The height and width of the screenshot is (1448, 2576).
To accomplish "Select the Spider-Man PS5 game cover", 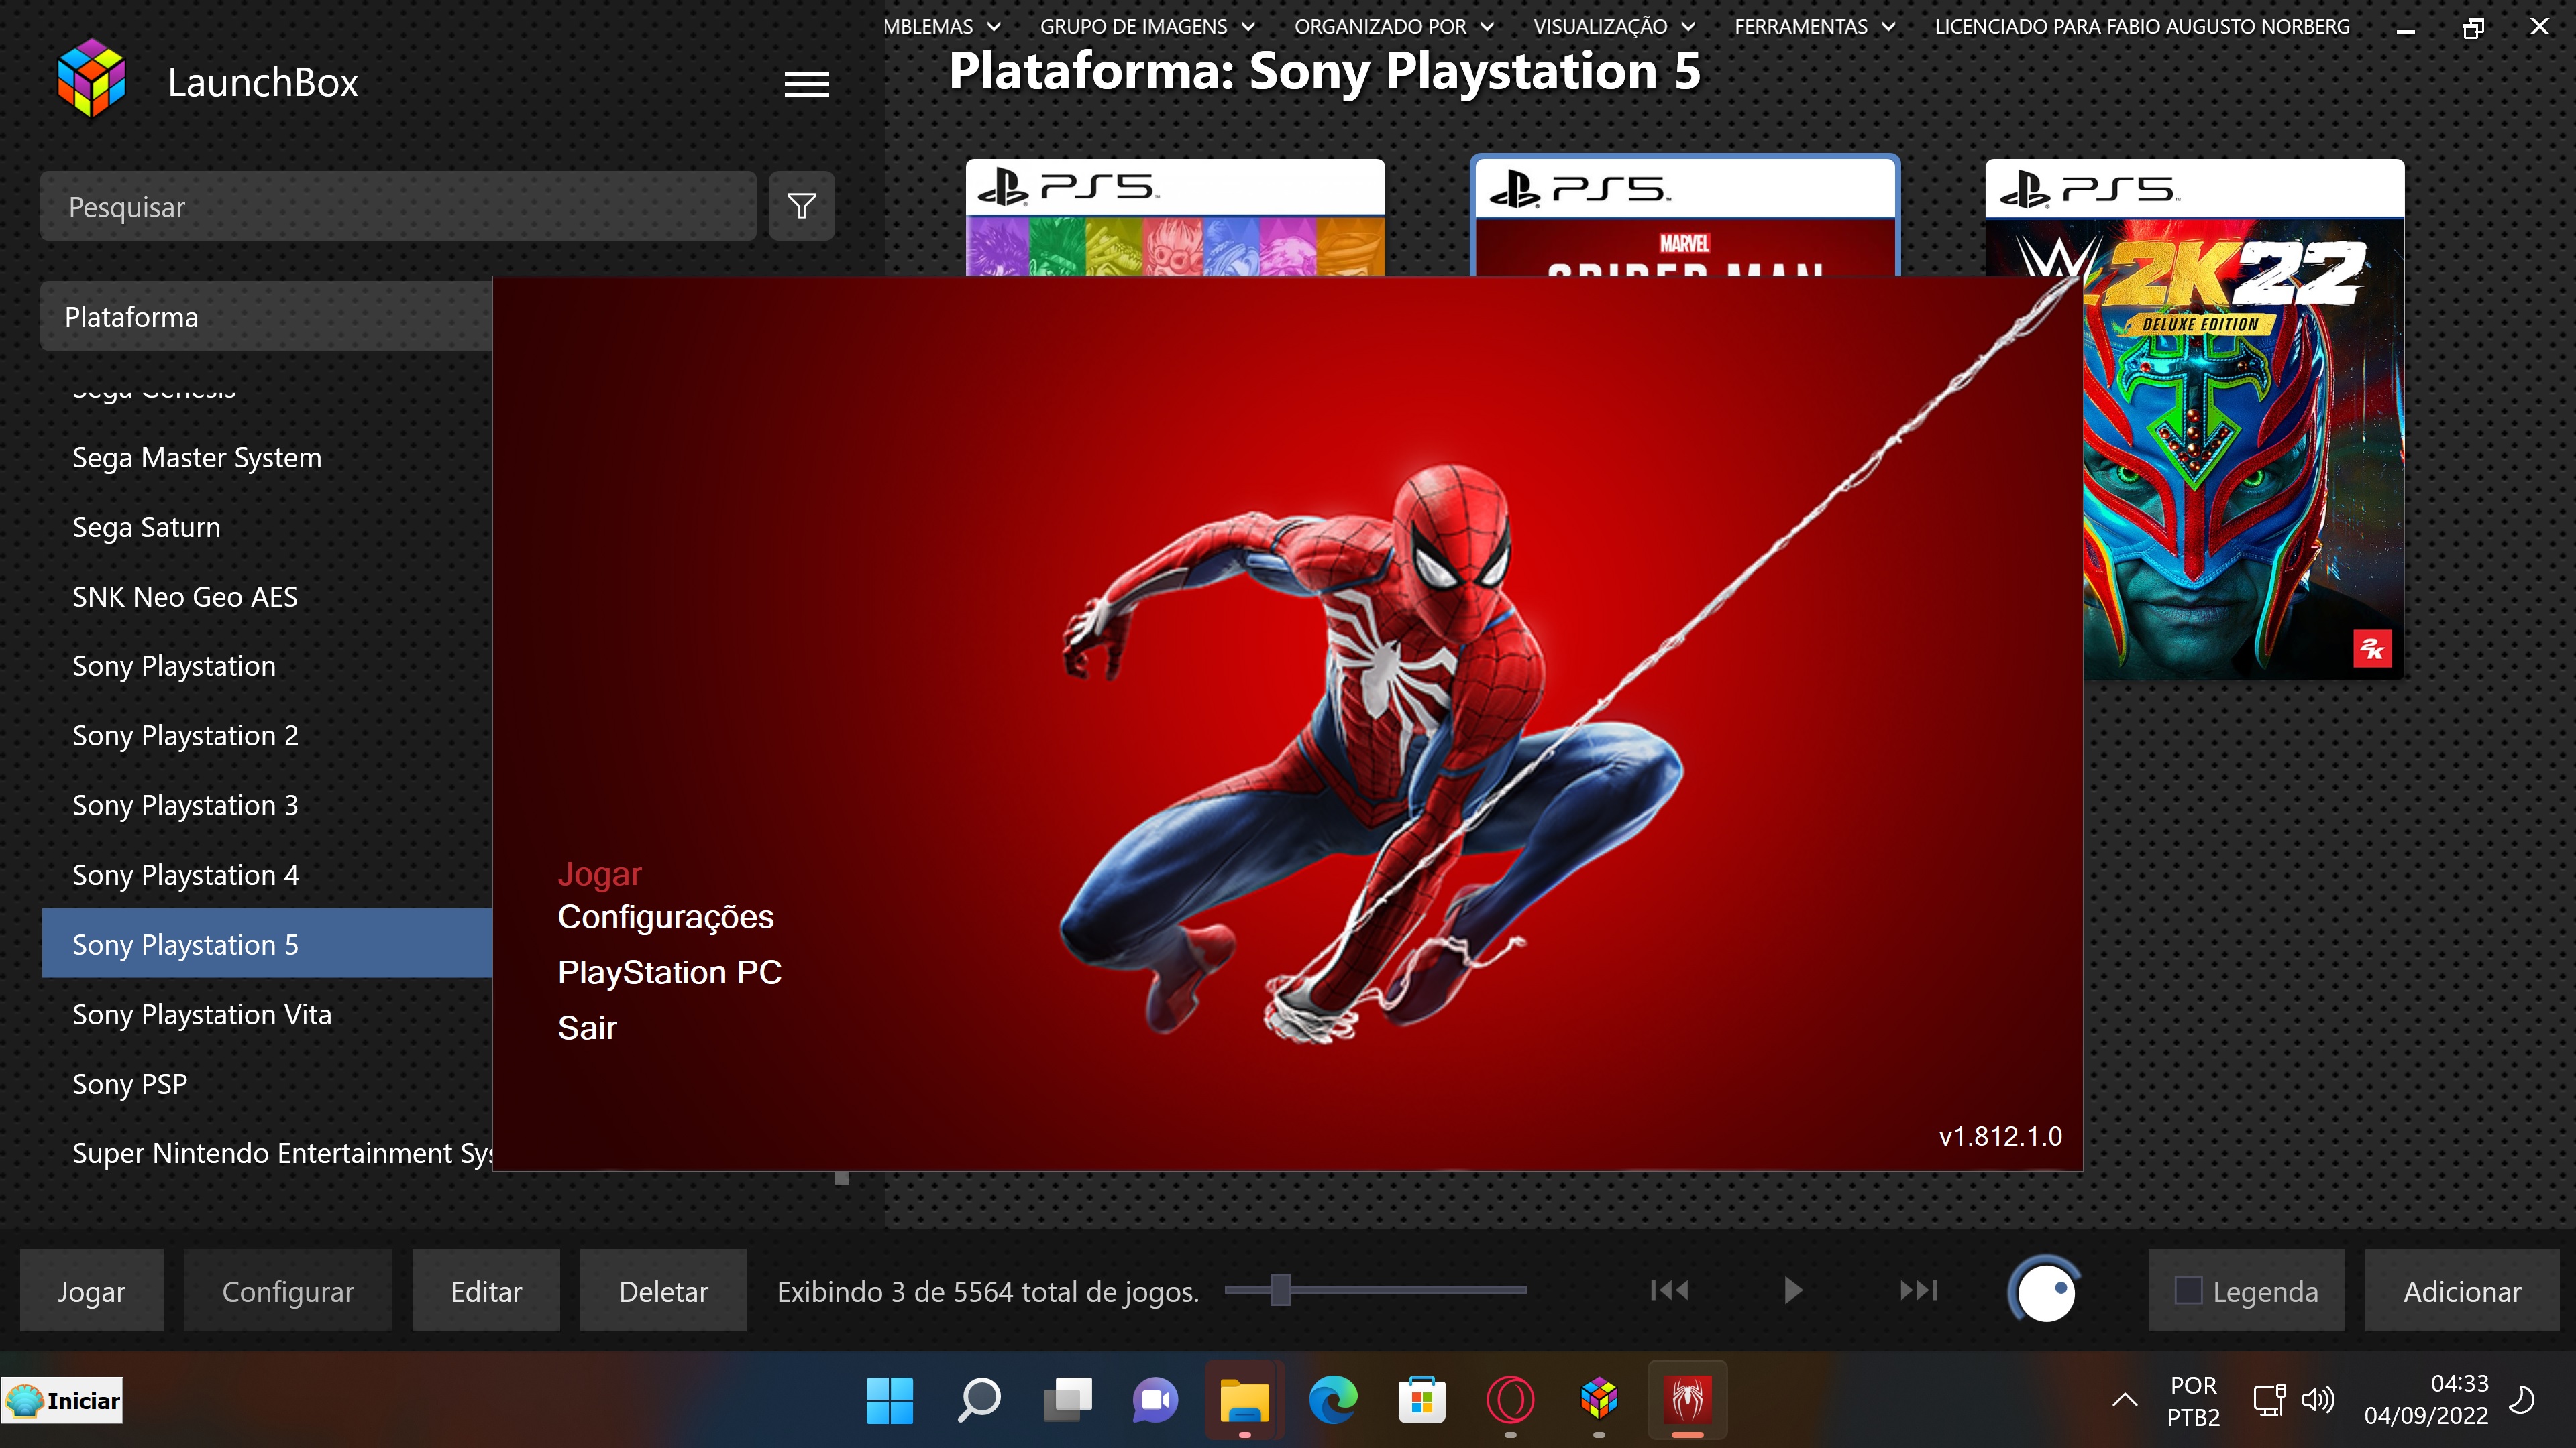I will pos(1685,216).
